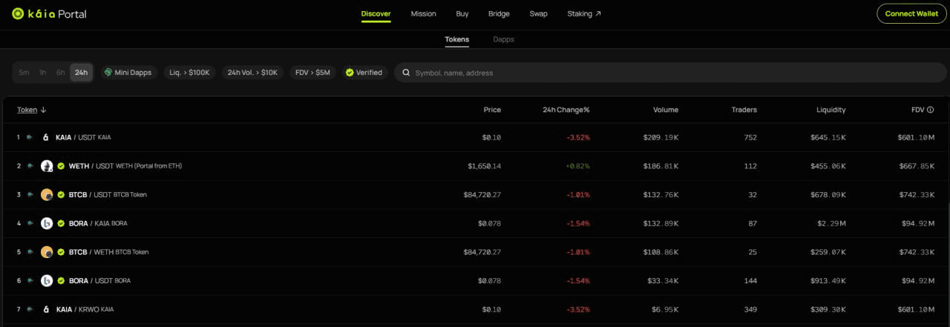Toggle the 24h Vol. > $10K filter
Viewport: 950px width, 327px height.
pos(252,73)
